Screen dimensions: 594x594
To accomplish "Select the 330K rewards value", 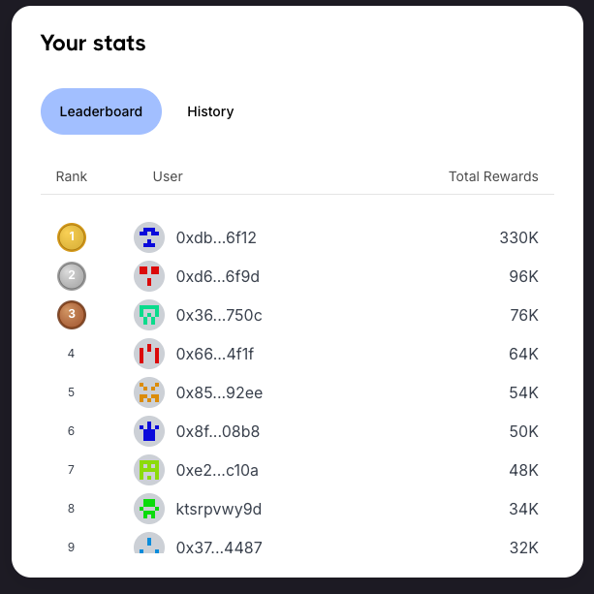I will [x=519, y=238].
